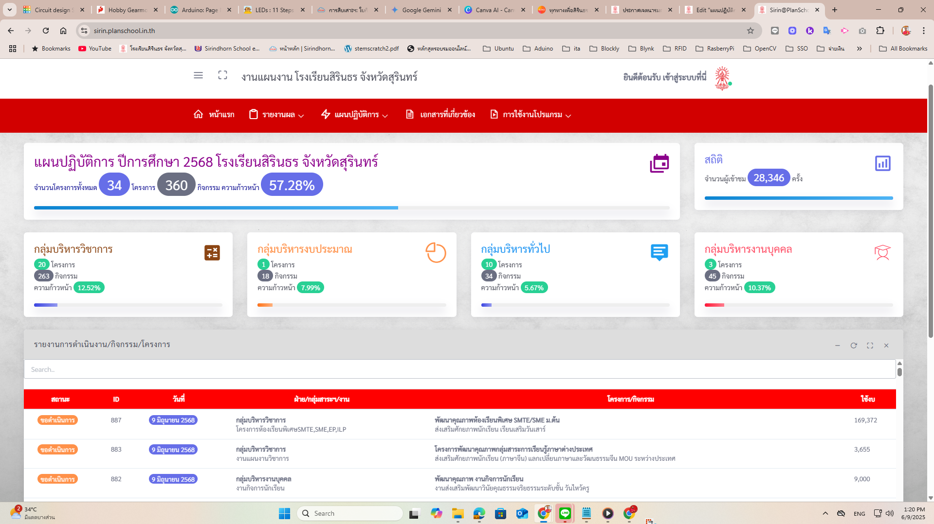934x524 pixels.
Task: Click the overall 57.28% progress bar
Action: pyautogui.click(x=351, y=208)
